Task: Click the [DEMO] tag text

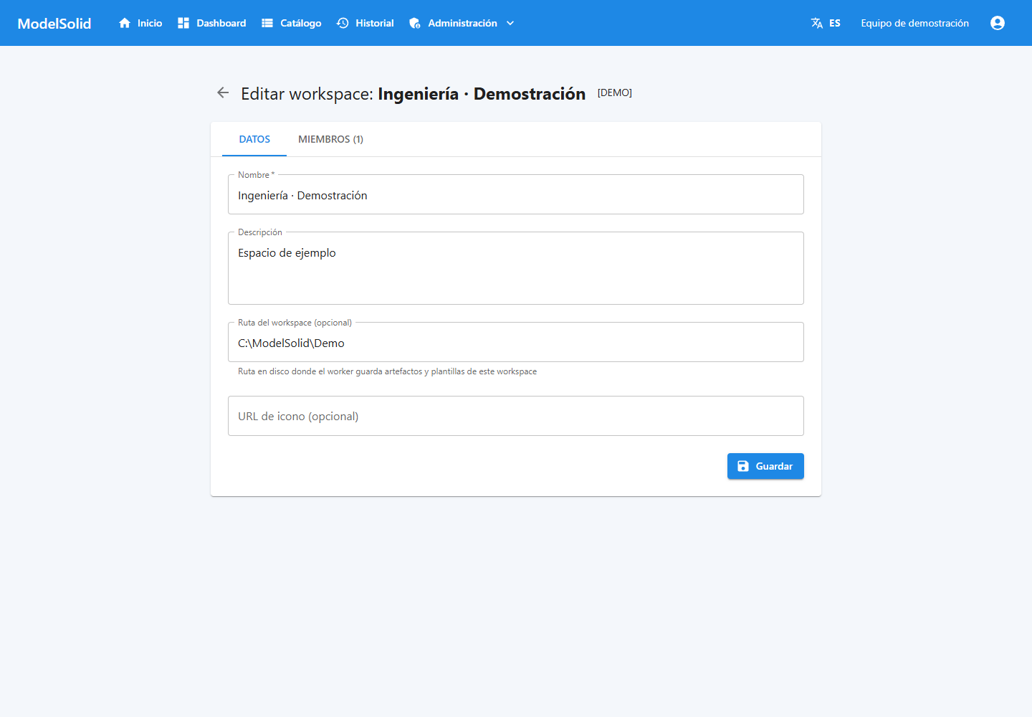Action: click(x=615, y=92)
